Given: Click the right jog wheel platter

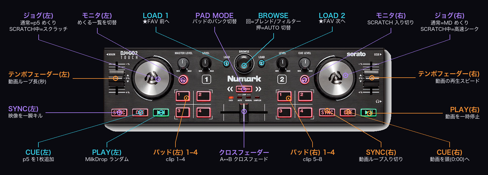Looking at the screenshot, I should tap(336, 78).
